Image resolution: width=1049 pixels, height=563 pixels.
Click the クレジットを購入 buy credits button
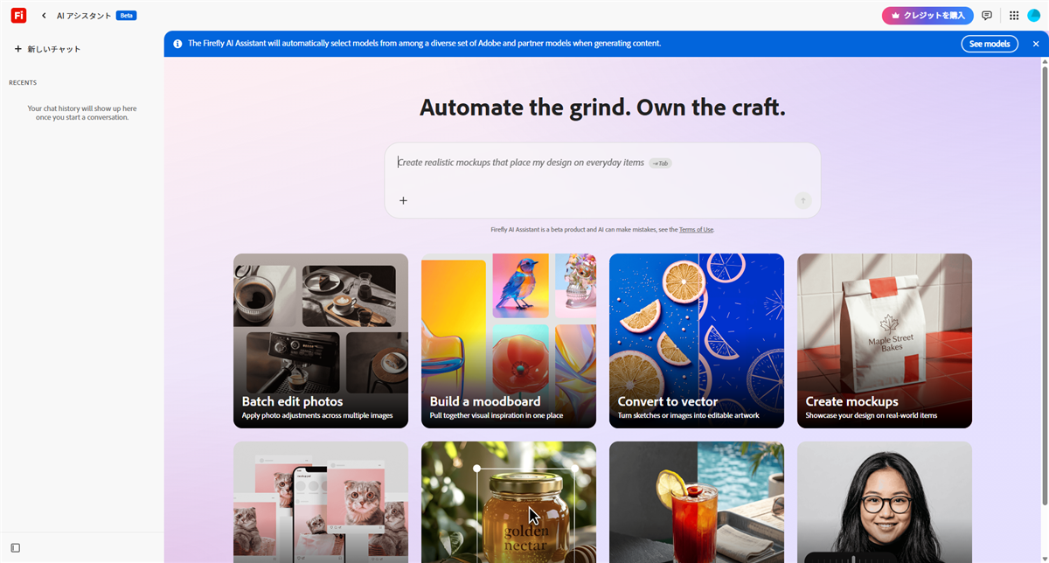pyautogui.click(x=927, y=16)
